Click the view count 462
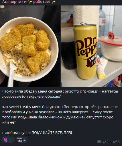 105,142
